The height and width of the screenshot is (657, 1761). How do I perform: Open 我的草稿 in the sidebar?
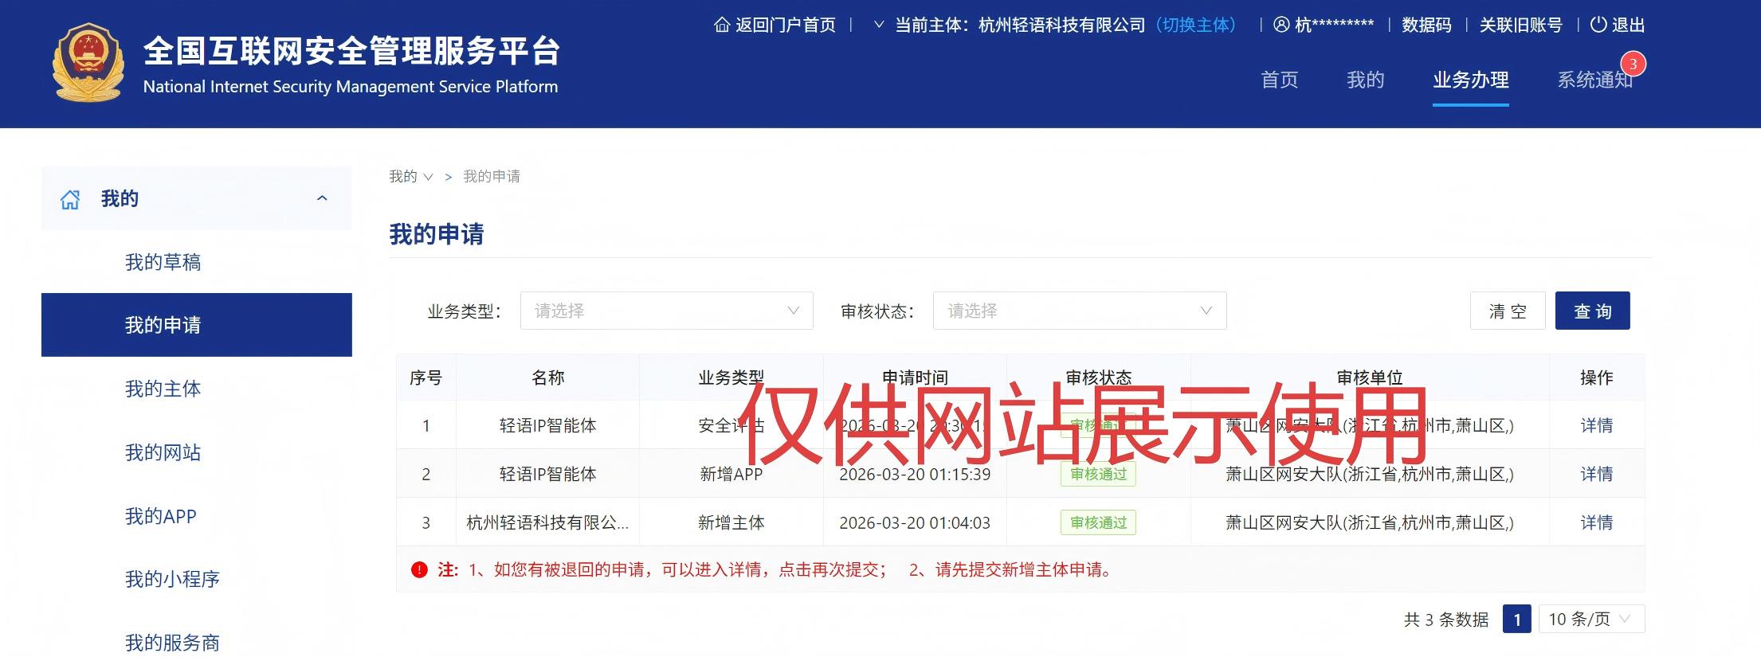tap(163, 262)
